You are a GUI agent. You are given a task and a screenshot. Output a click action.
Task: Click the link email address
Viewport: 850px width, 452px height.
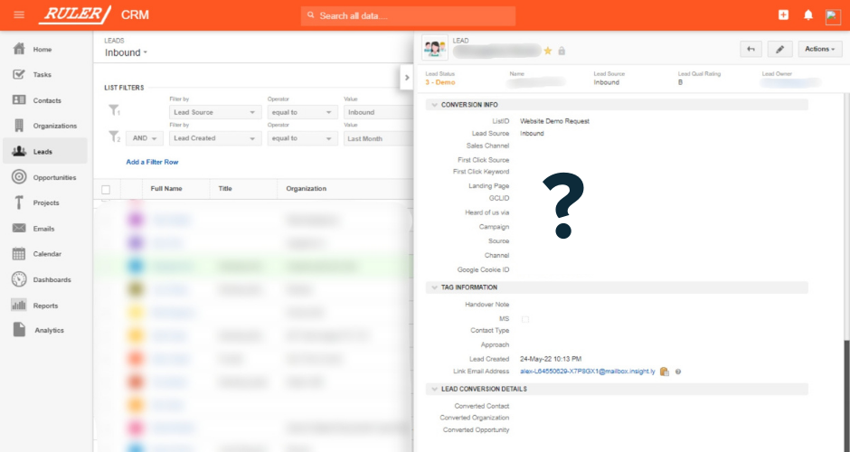(588, 372)
